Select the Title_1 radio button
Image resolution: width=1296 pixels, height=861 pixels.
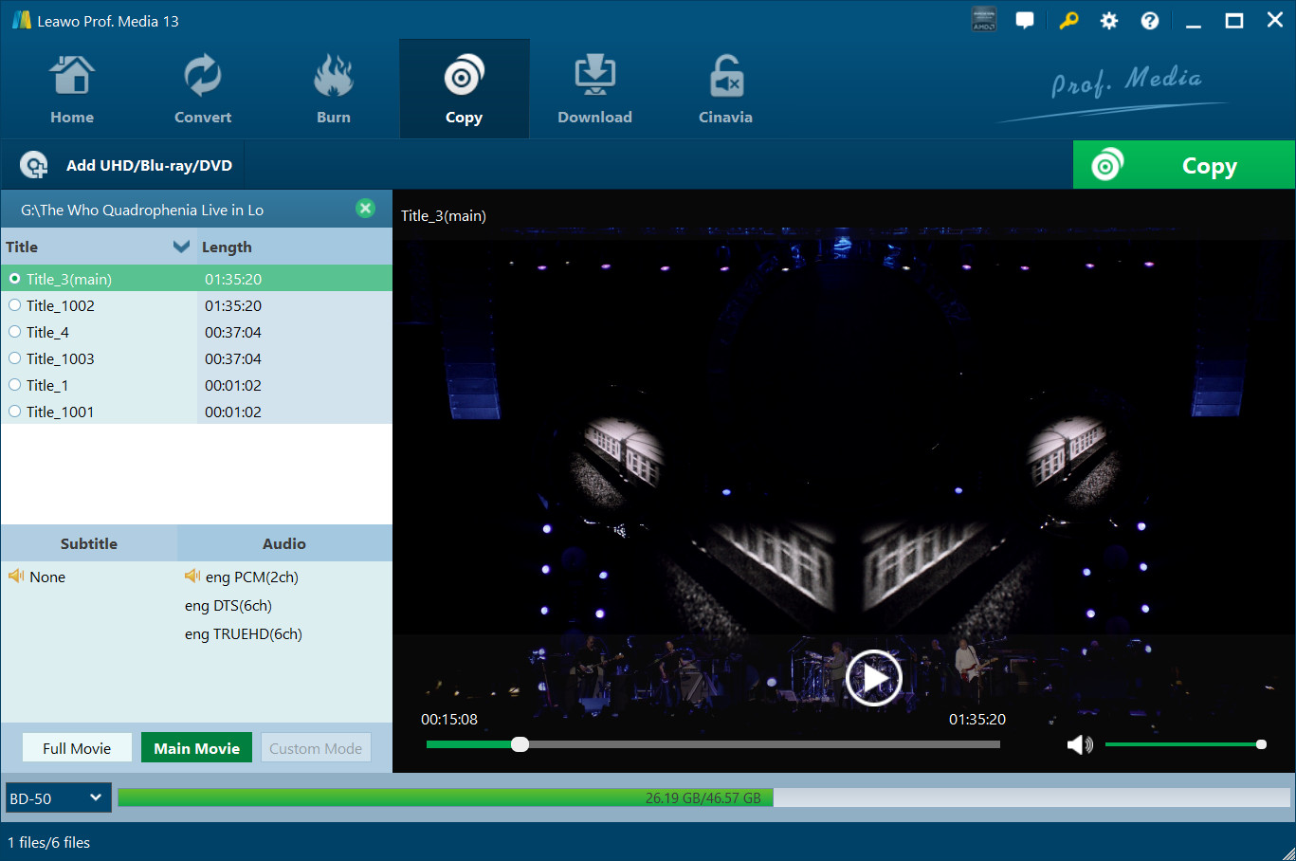click(x=14, y=385)
